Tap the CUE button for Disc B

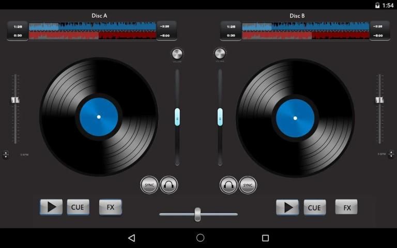(x=314, y=207)
